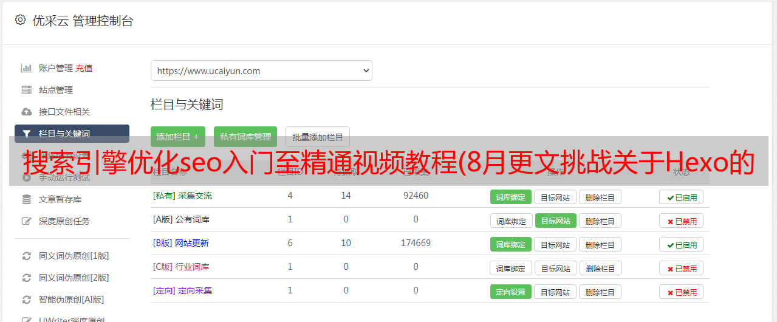
Task: Toggle 已启用 status for the 网站更新 row
Action: [x=682, y=244]
